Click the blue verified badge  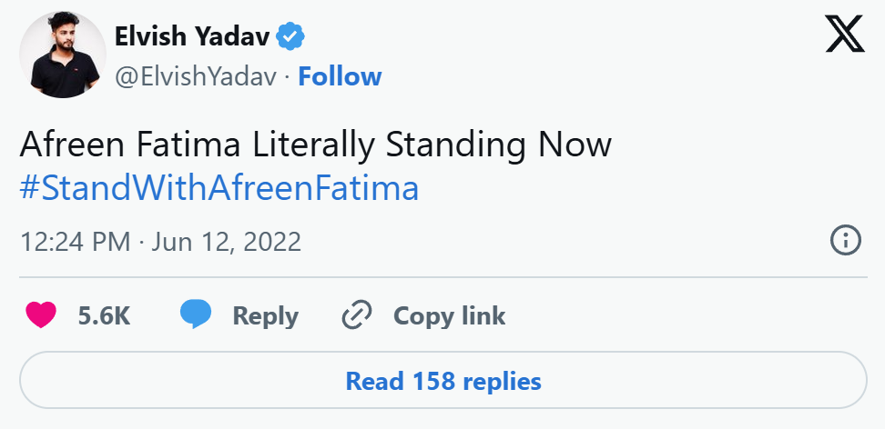[291, 37]
